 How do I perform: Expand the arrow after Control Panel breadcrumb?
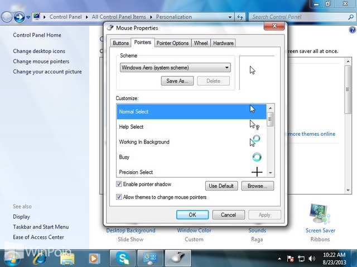point(87,17)
